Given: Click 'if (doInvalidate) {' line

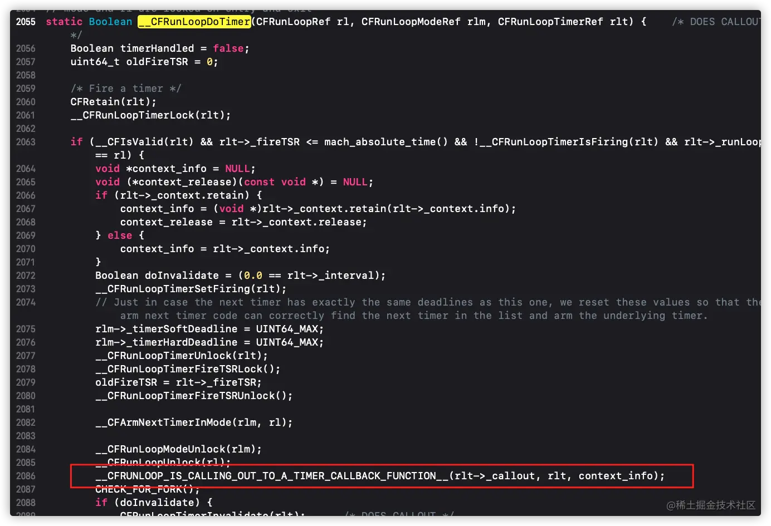Looking at the screenshot, I should point(154,503).
